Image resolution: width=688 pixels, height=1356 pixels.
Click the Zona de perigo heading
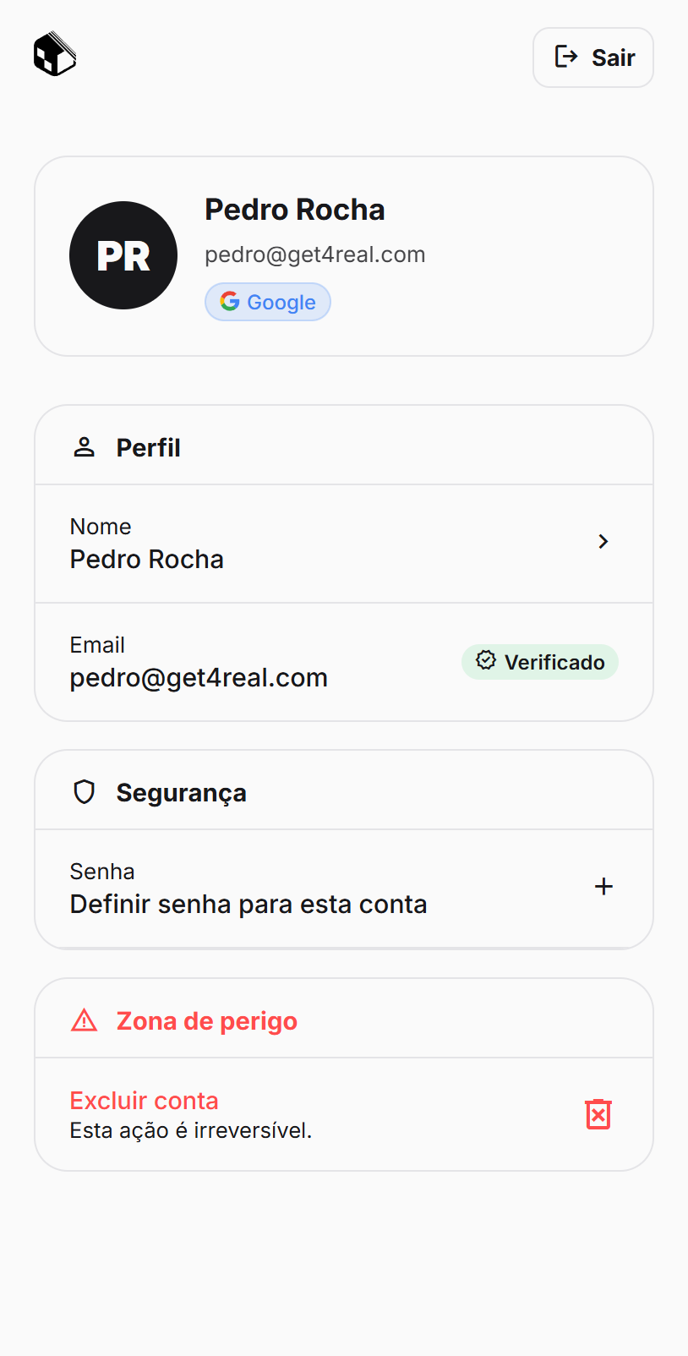click(x=207, y=1020)
